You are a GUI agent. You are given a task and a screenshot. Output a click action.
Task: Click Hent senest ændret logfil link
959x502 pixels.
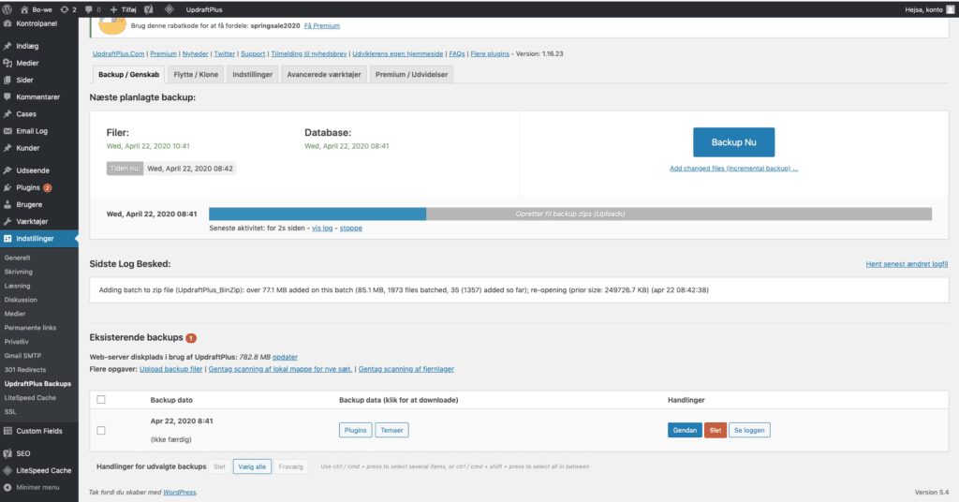907,264
